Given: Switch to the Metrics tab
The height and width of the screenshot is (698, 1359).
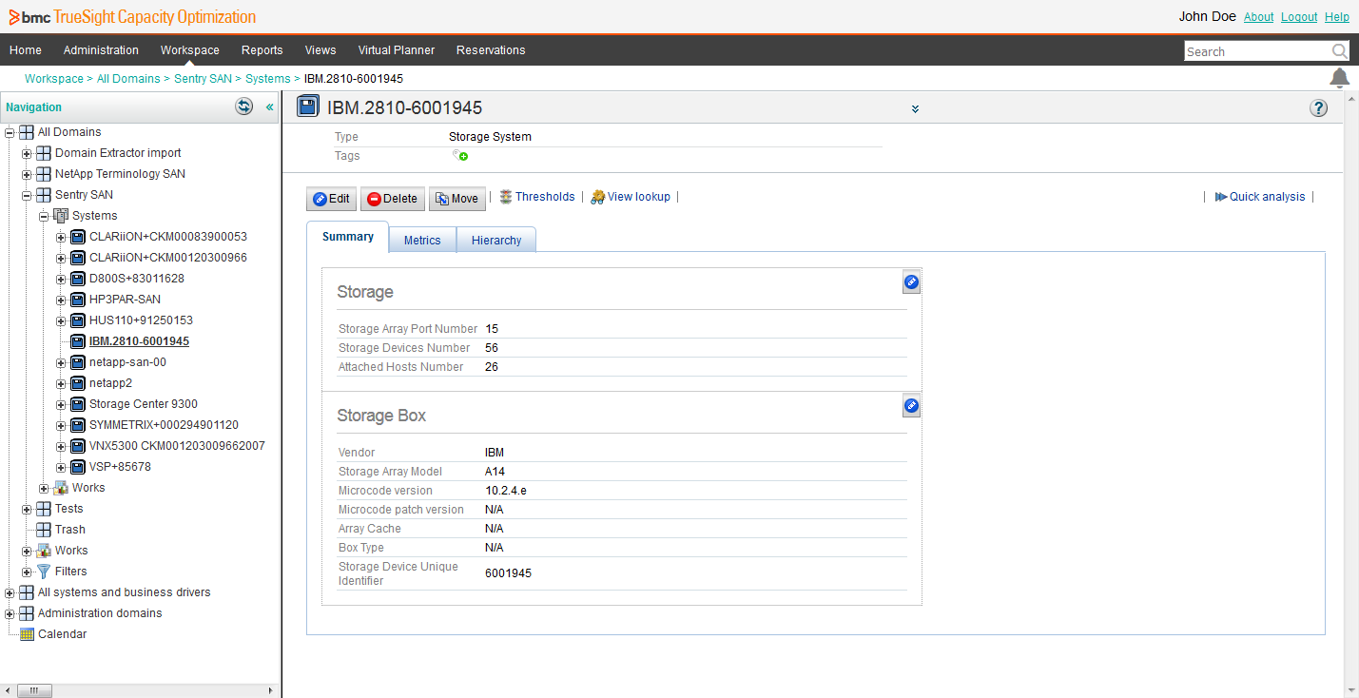Looking at the screenshot, I should (x=422, y=241).
